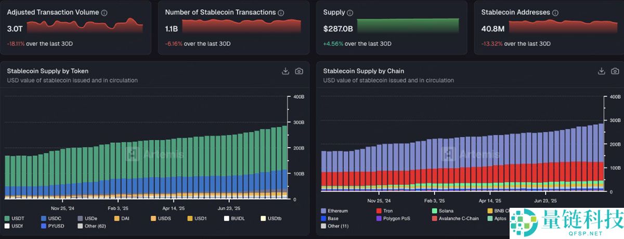
Task: Download the Stablecoin Supply by Token chart
Action: click(x=285, y=71)
